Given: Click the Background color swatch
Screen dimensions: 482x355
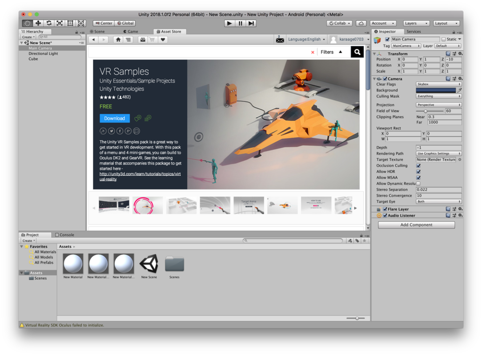Looking at the screenshot, I should tap(435, 90).
